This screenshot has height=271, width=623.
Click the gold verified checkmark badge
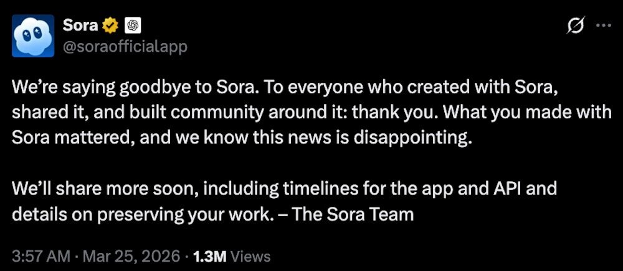pyautogui.click(x=110, y=26)
